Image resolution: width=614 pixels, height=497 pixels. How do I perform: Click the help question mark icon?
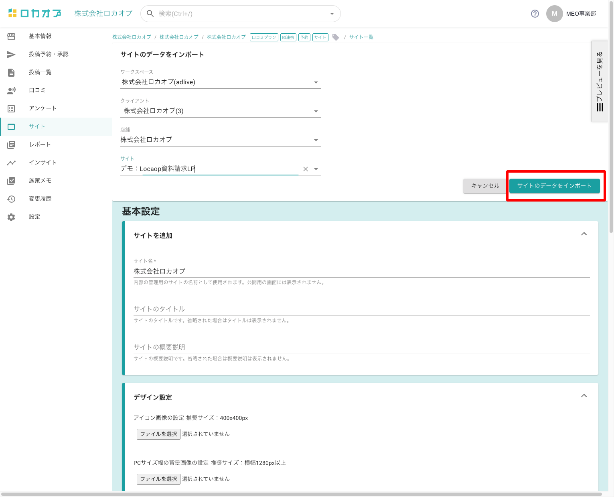click(535, 14)
